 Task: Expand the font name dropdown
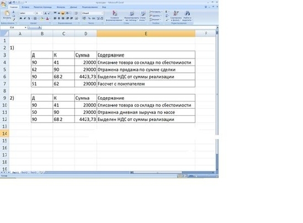tap(34, 13)
